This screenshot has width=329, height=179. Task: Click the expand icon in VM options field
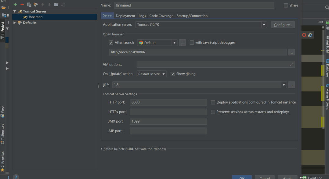(x=291, y=65)
